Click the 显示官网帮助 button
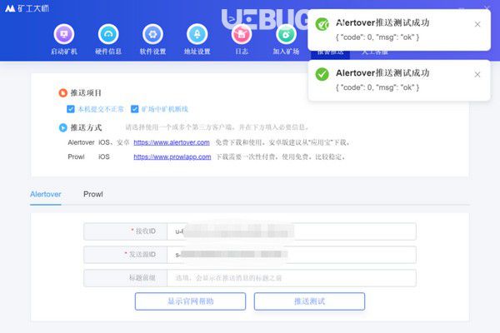Screen dimensions: 500x333 [190, 301]
